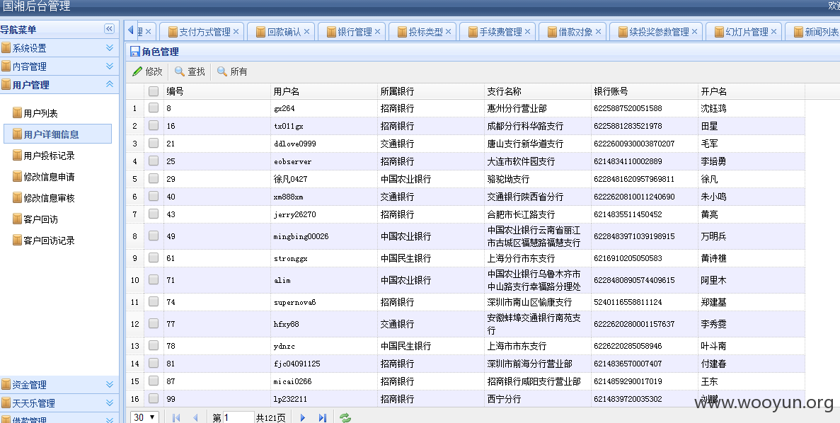Close the 回款确认 tab
The height and width of the screenshot is (423, 840).
[x=306, y=32]
